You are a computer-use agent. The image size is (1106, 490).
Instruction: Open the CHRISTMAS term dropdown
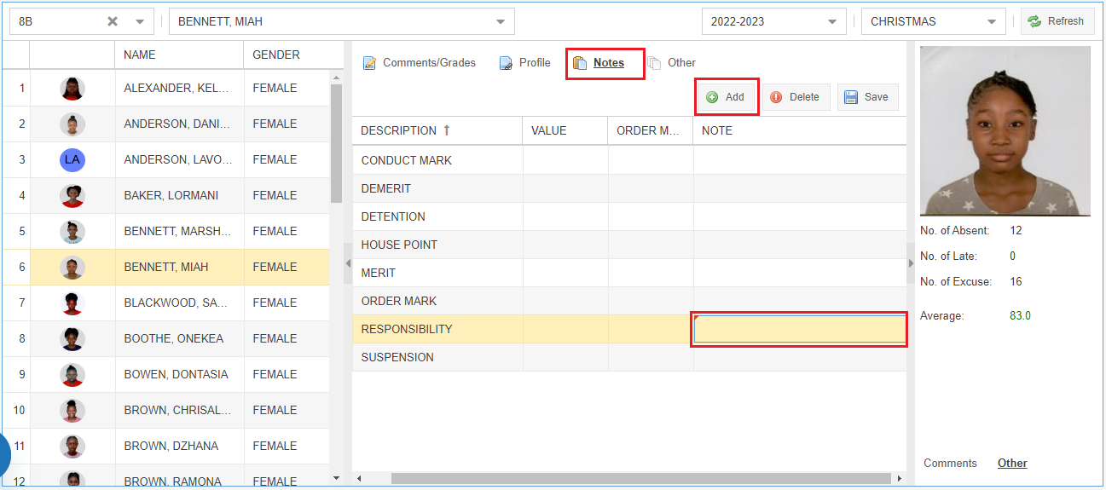click(991, 21)
